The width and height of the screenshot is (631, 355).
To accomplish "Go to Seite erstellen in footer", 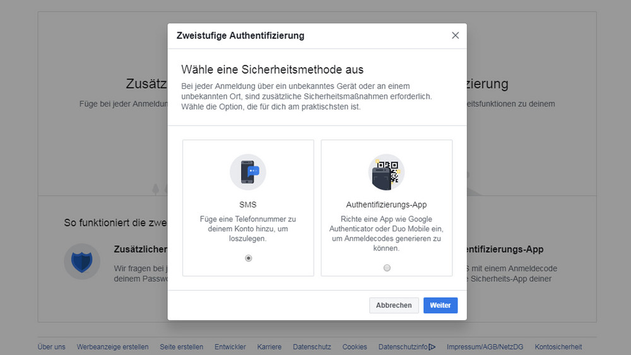I will point(182,347).
